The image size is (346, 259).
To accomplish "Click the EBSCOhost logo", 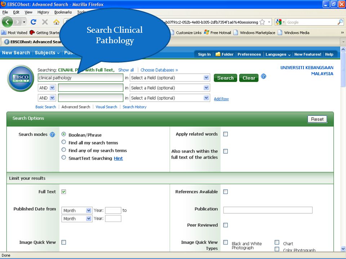I will 21,78.
